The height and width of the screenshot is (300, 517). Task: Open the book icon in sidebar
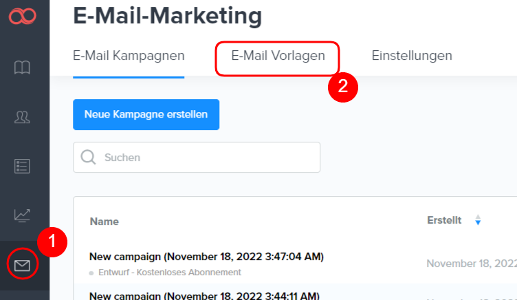(x=23, y=67)
